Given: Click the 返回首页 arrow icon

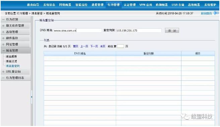Looking at the screenshot, I should (x=216, y=13).
